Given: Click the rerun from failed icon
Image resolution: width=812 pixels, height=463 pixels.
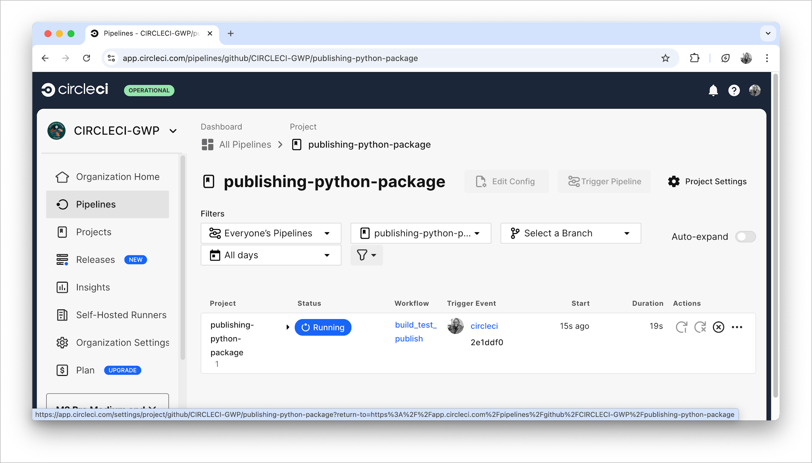Looking at the screenshot, I should (700, 327).
